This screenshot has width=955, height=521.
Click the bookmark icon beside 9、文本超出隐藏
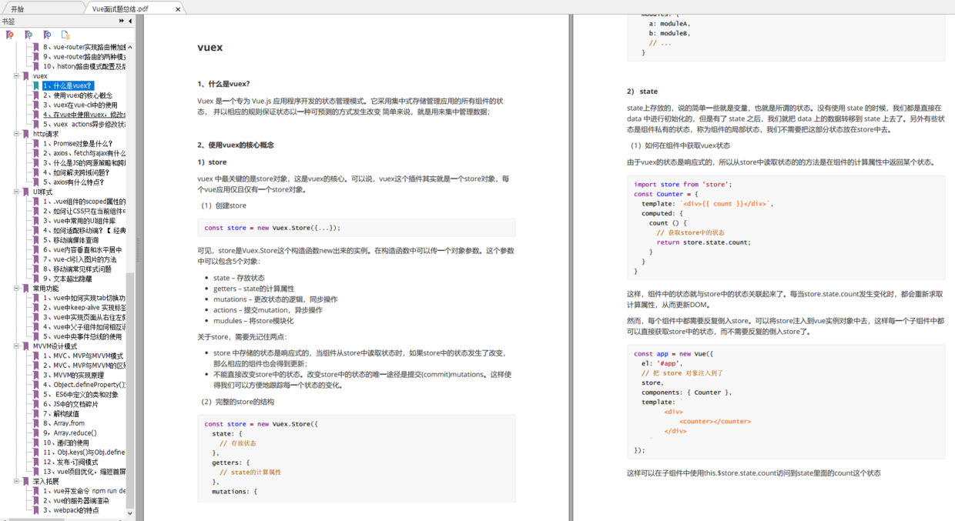click(36, 279)
